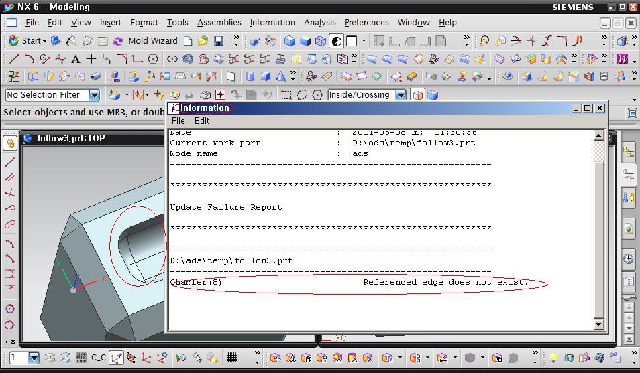640x373 pixels.
Task: Select the Text tool (letter A)
Action: [x=75, y=59]
